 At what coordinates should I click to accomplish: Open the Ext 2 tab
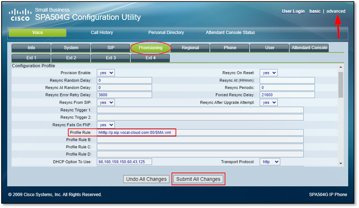click(71, 58)
